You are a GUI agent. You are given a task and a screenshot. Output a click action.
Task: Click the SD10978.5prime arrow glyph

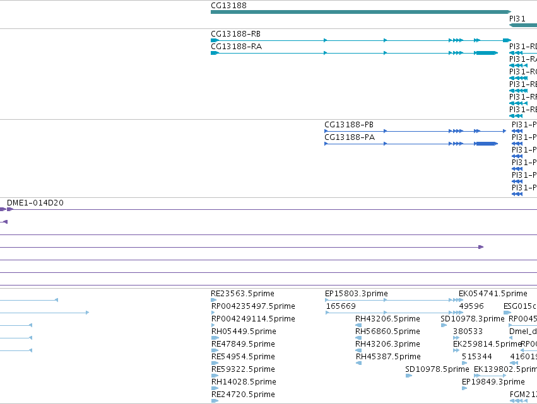click(409, 376)
